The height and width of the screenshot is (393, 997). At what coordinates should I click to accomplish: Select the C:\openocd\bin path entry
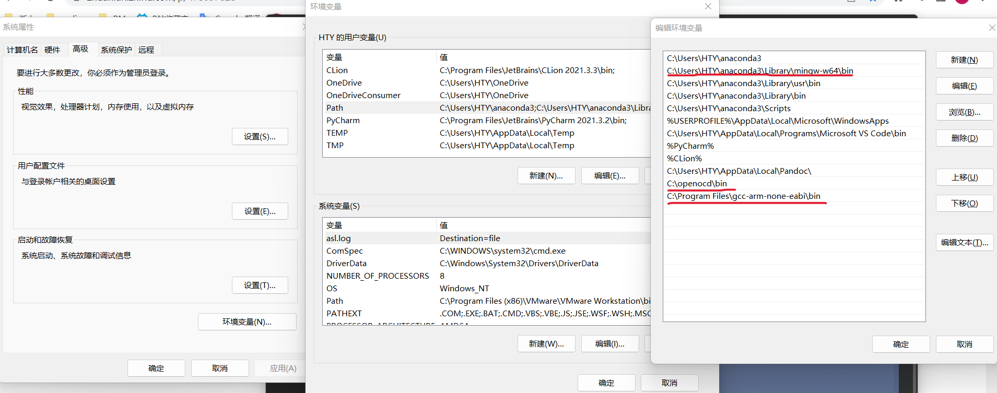pyautogui.click(x=697, y=184)
